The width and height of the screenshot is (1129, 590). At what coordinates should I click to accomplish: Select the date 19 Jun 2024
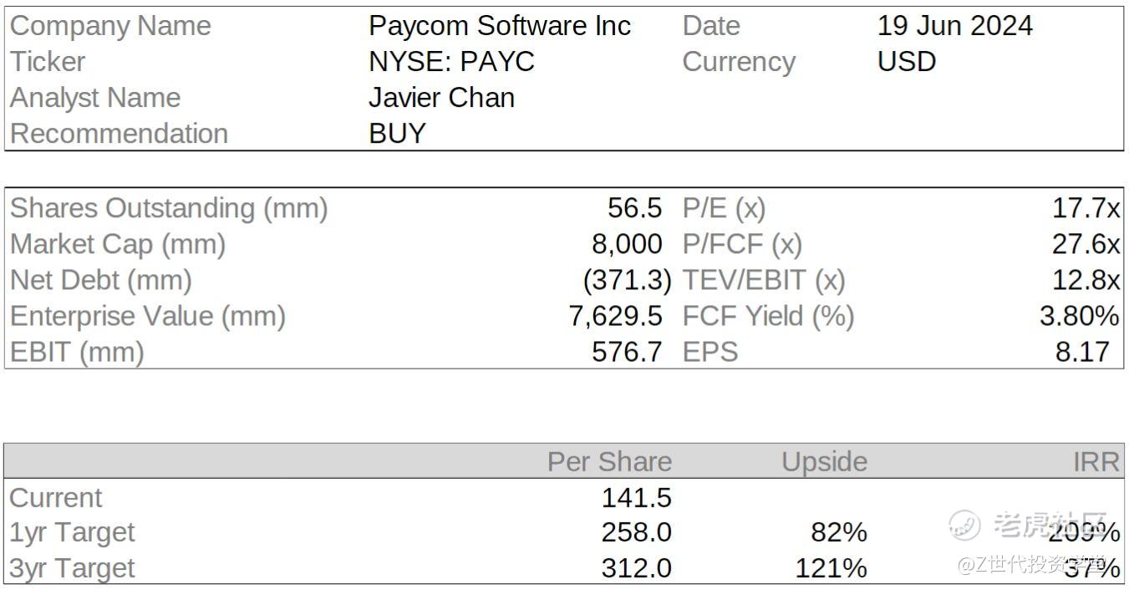click(954, 26)
